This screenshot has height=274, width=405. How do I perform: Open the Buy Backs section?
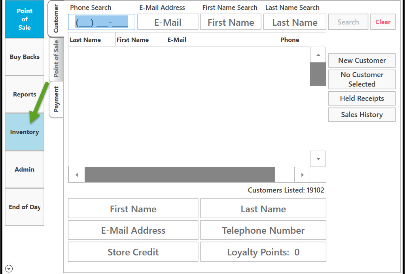[x=25, y=57]
